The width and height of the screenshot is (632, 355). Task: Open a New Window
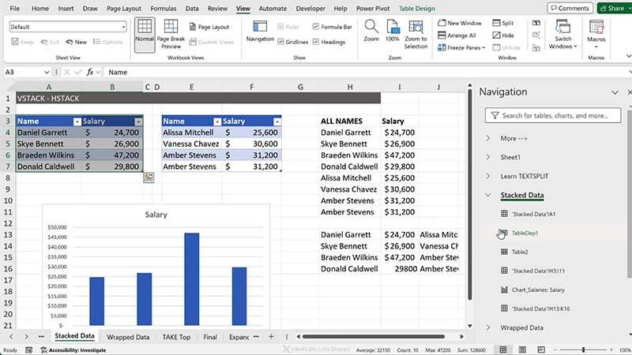point(460,23)
